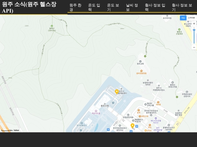
Task: Click the 타오 restaurant icon
Action: point(150,125)
